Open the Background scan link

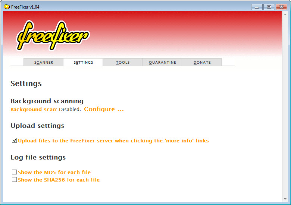33,109
